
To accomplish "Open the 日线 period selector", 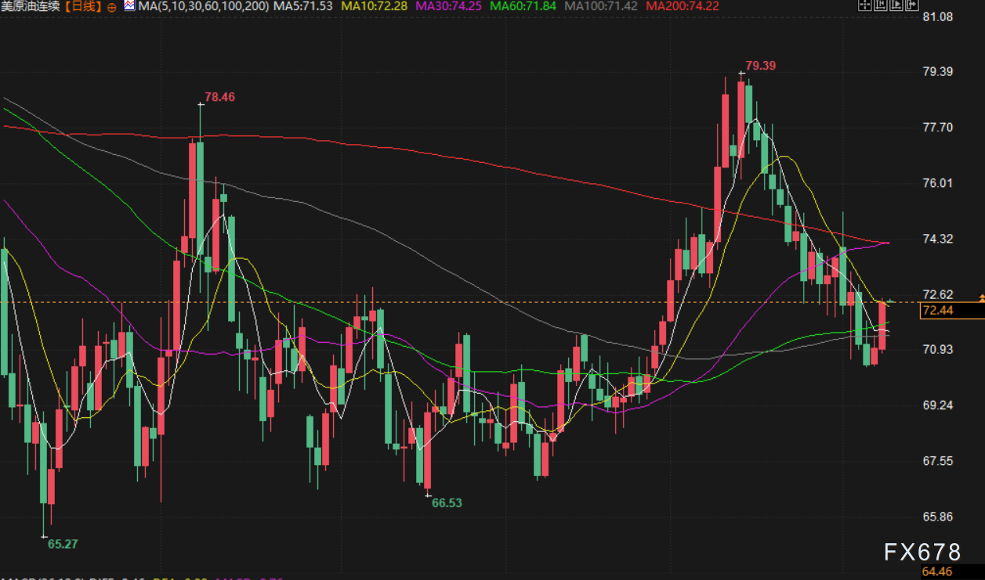I will point(84,6).
